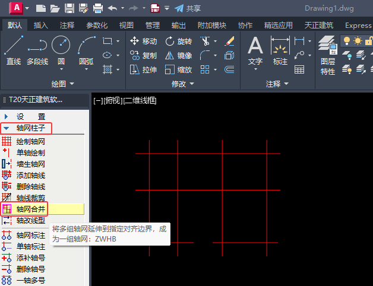The image size is (373, 286).
Task: Open the Text tool options dropdown
Action: [x=256, y=69]
